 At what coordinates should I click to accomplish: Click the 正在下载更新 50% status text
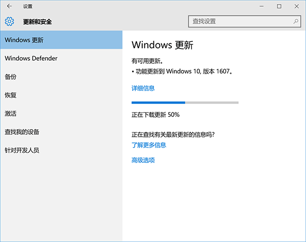(156, 115)
